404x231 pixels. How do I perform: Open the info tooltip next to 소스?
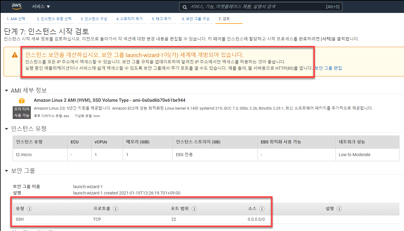[262, 209]
